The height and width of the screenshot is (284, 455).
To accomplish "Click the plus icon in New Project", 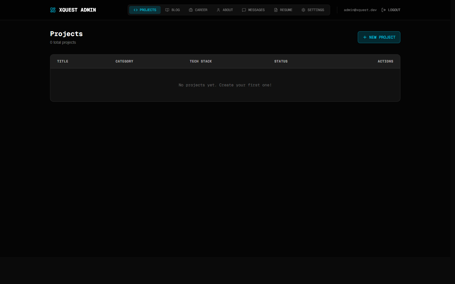I will coord(365,37).
